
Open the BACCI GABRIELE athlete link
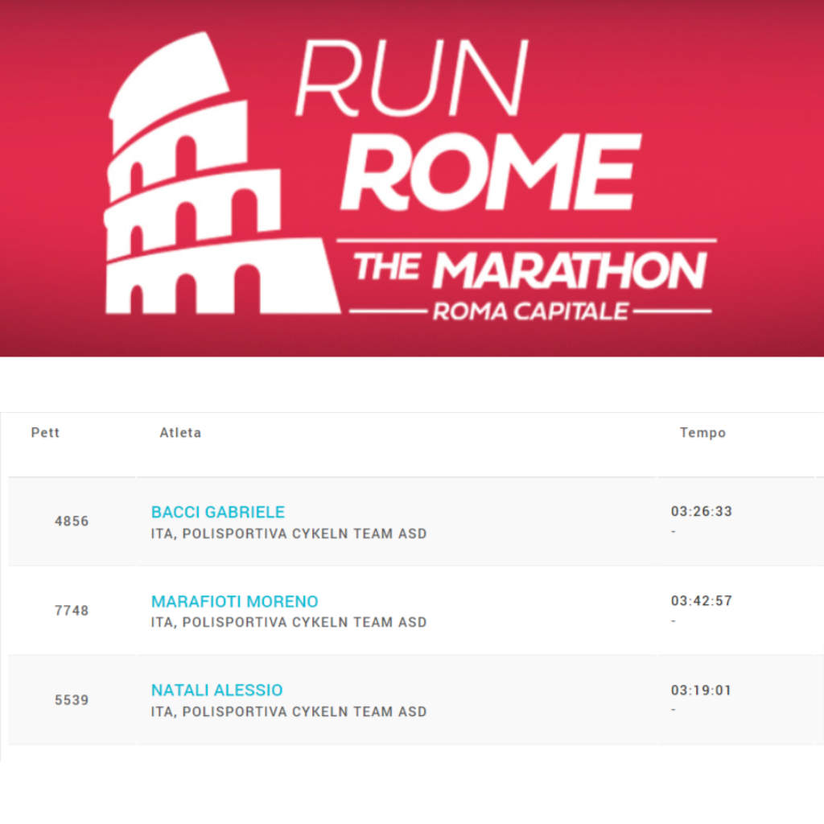pos(217,512)
